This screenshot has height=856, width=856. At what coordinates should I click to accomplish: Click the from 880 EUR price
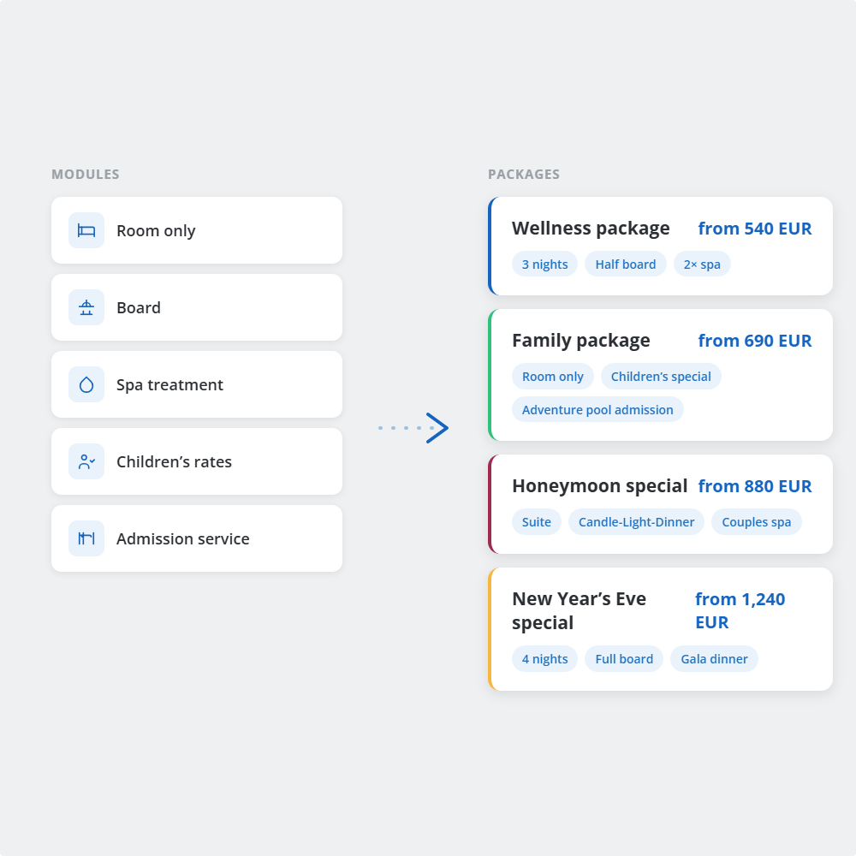click(x=754, y=486)
